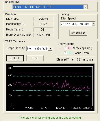Click the Media Type ID D11 field
This screenshot has height=121, width=100.
[x=43, y=29]
